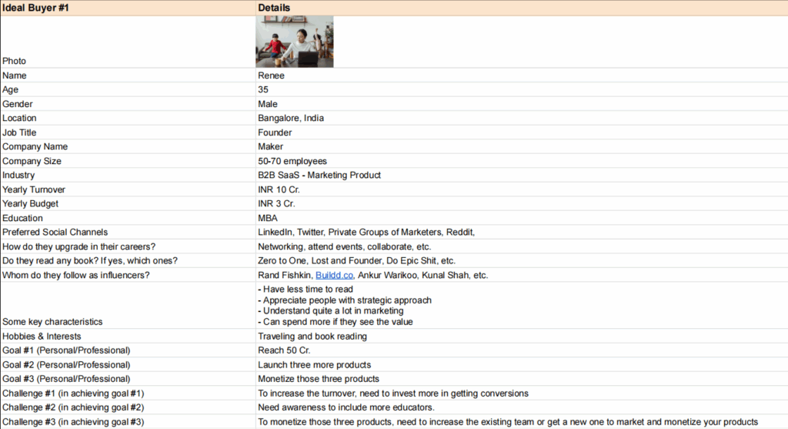Click the Gender value 'Male'
Image resolution: width=788 pixels, height=429 pixels.
(268, 104)
